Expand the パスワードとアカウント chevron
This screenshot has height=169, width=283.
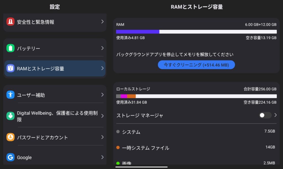(x=102, y=137)
